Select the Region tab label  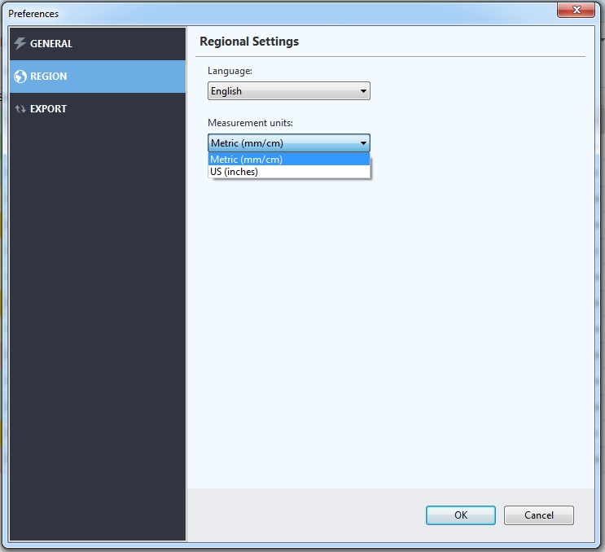(49, 77)
